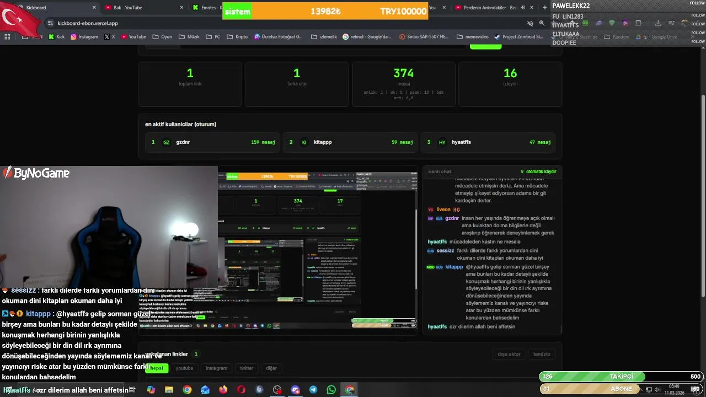Viewport: 706px width, 397px height.
Task: Click the VIP badge beside gzdnr
Action: [430, 218]
